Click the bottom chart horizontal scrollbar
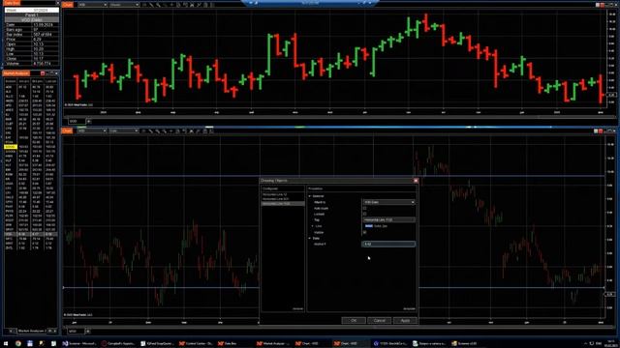 (334, 327)
